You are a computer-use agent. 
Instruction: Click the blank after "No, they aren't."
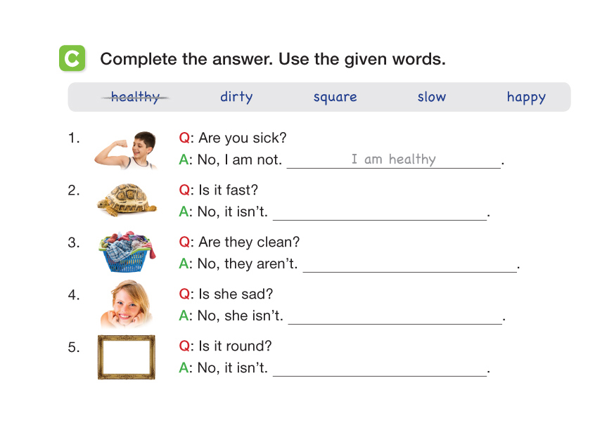(x=410, y=264)
